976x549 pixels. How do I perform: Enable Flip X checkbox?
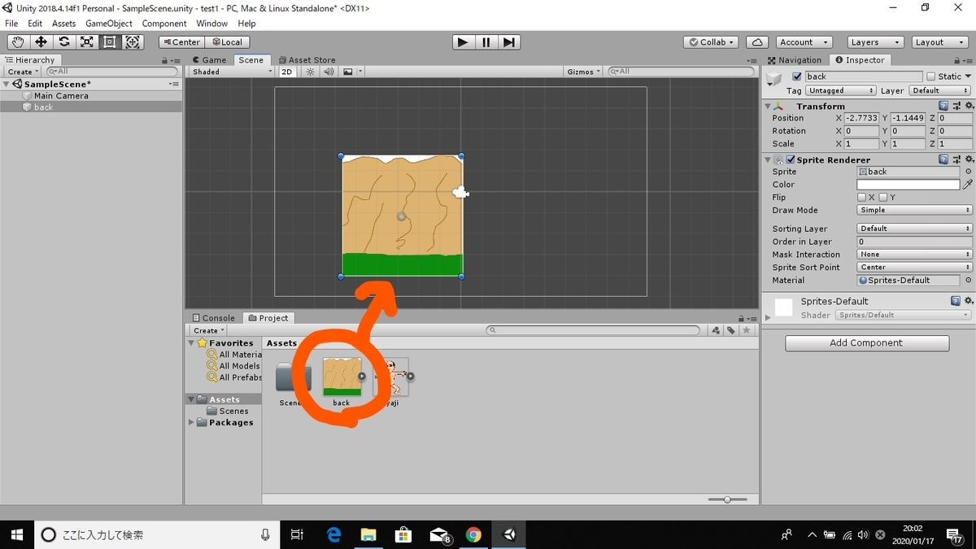861,198
